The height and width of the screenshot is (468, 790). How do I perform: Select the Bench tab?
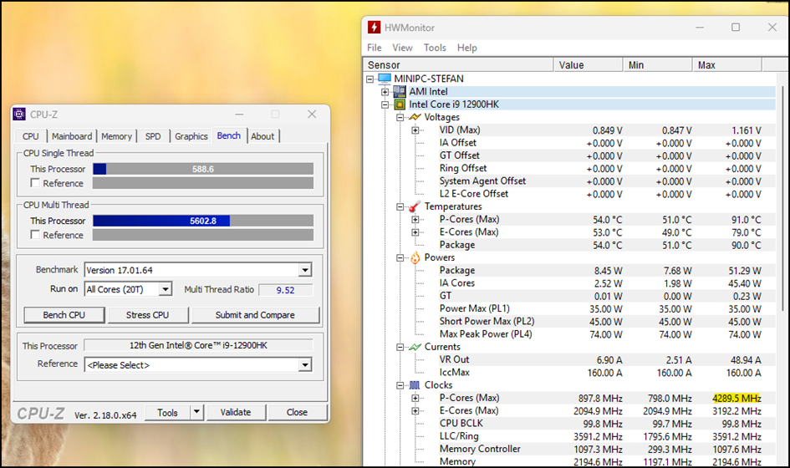point(229,135)
